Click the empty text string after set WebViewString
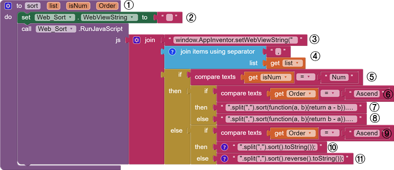Image resolution: width=394 pixels, height=170 pixels. coord(170,17)
